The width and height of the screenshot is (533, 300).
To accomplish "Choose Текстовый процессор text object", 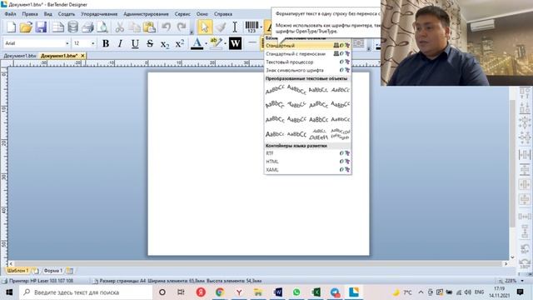I will 307,62.
